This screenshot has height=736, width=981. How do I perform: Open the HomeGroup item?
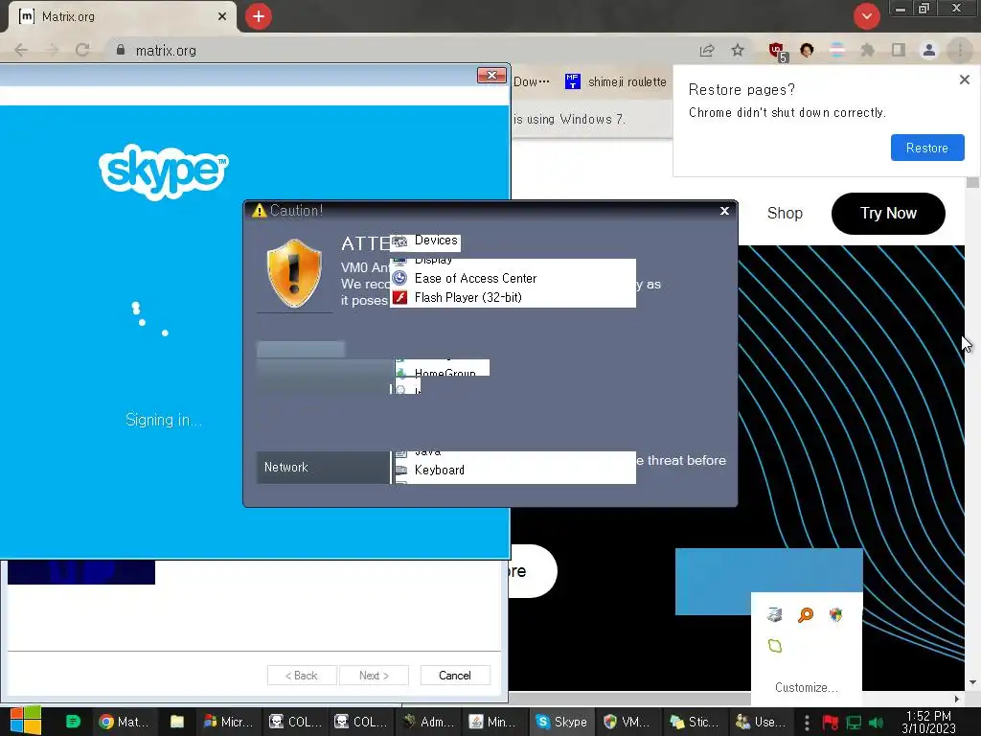point(445,371)
